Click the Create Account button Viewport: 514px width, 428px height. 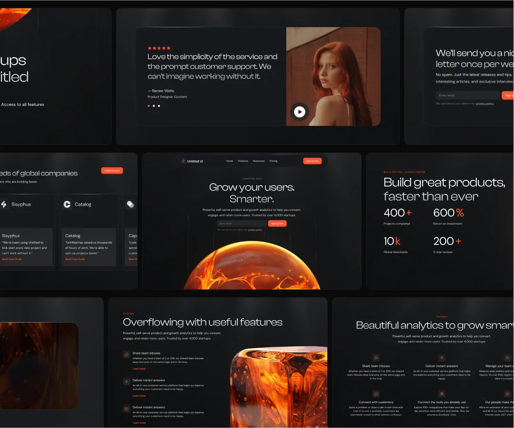112,171
